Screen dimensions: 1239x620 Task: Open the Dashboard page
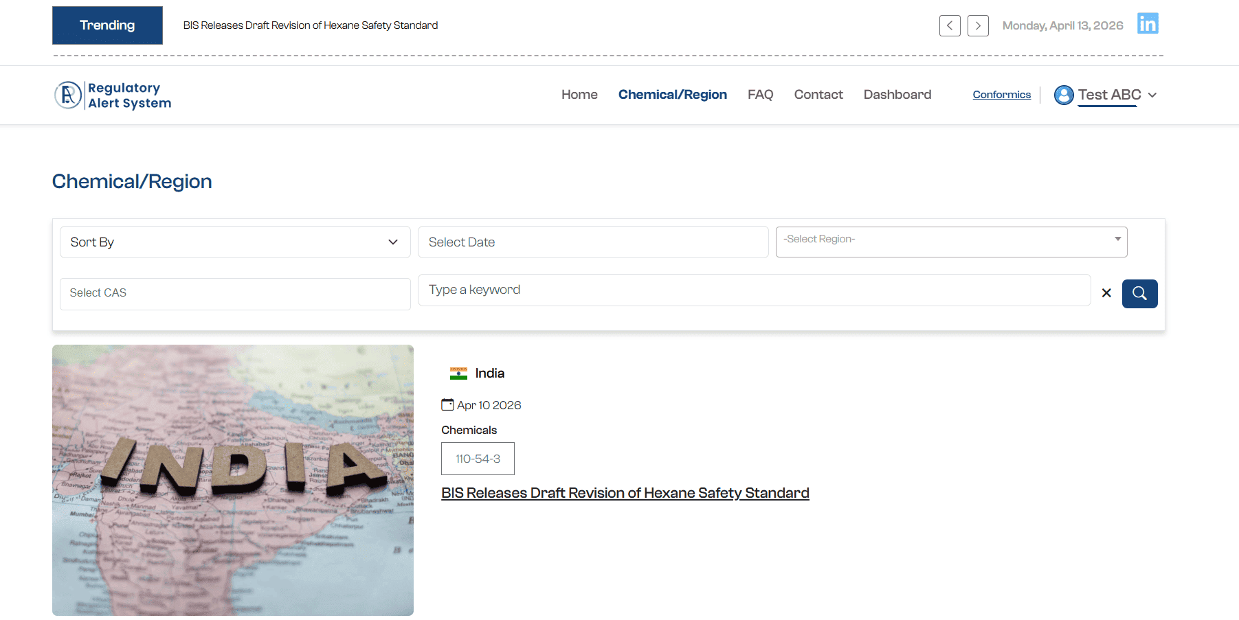tap(897, 95)
